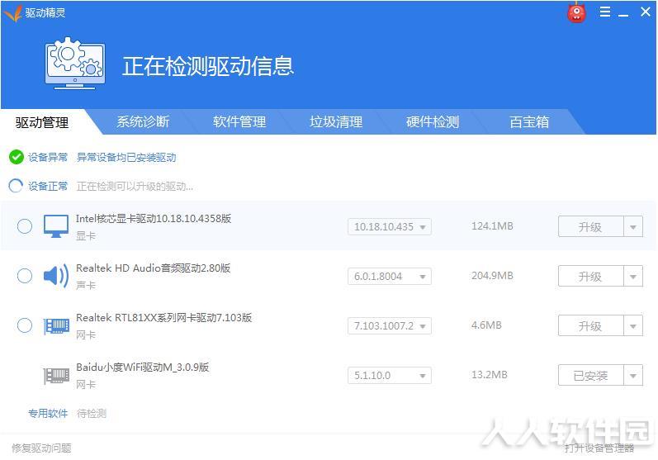The width and height of the screenshot is (658, 460).
Task: Expand arrow next to Intel driver 升级 button
Action: coord(633,226)
